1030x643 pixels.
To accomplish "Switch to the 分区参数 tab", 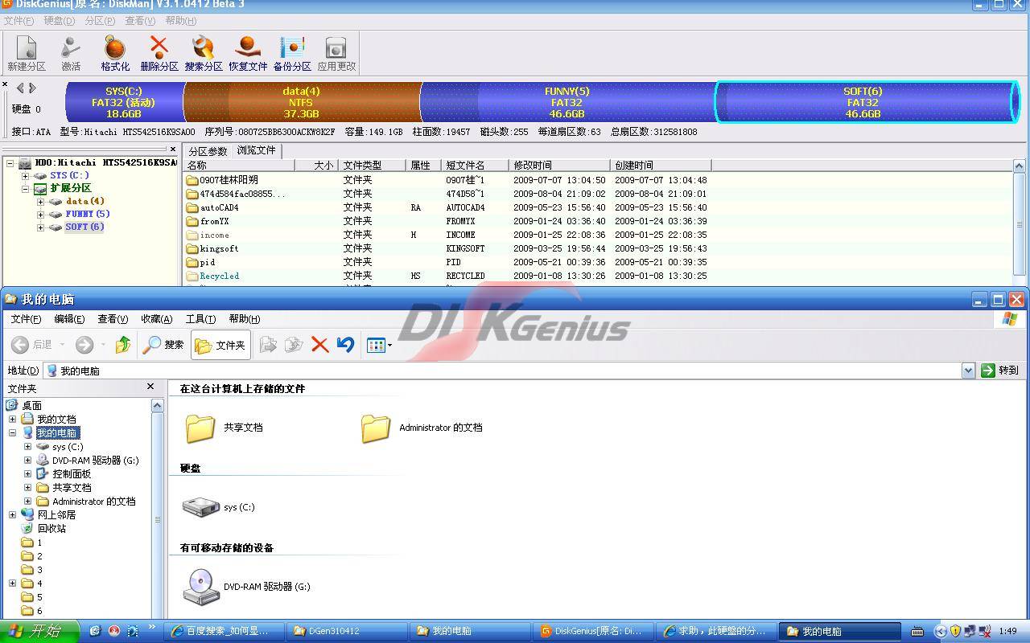I will point(208,151).
